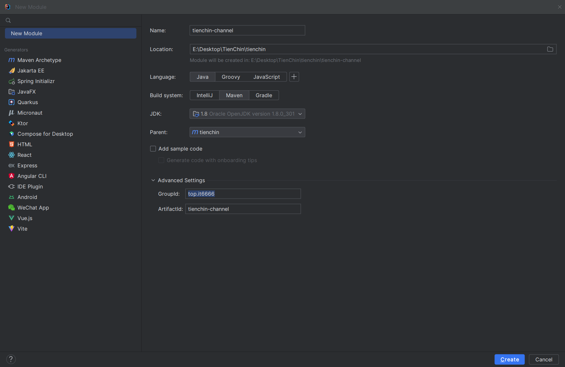This screenshot has height=367, width=565.
Task: Click the GroupId input field
Action: pyautogui.click(x=243, y=194)
